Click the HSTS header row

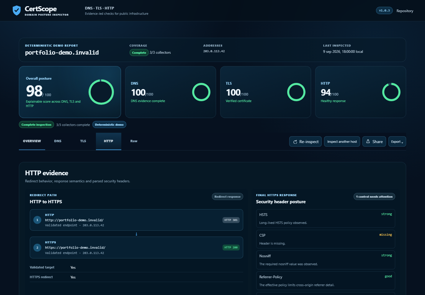tap(326, 218)
